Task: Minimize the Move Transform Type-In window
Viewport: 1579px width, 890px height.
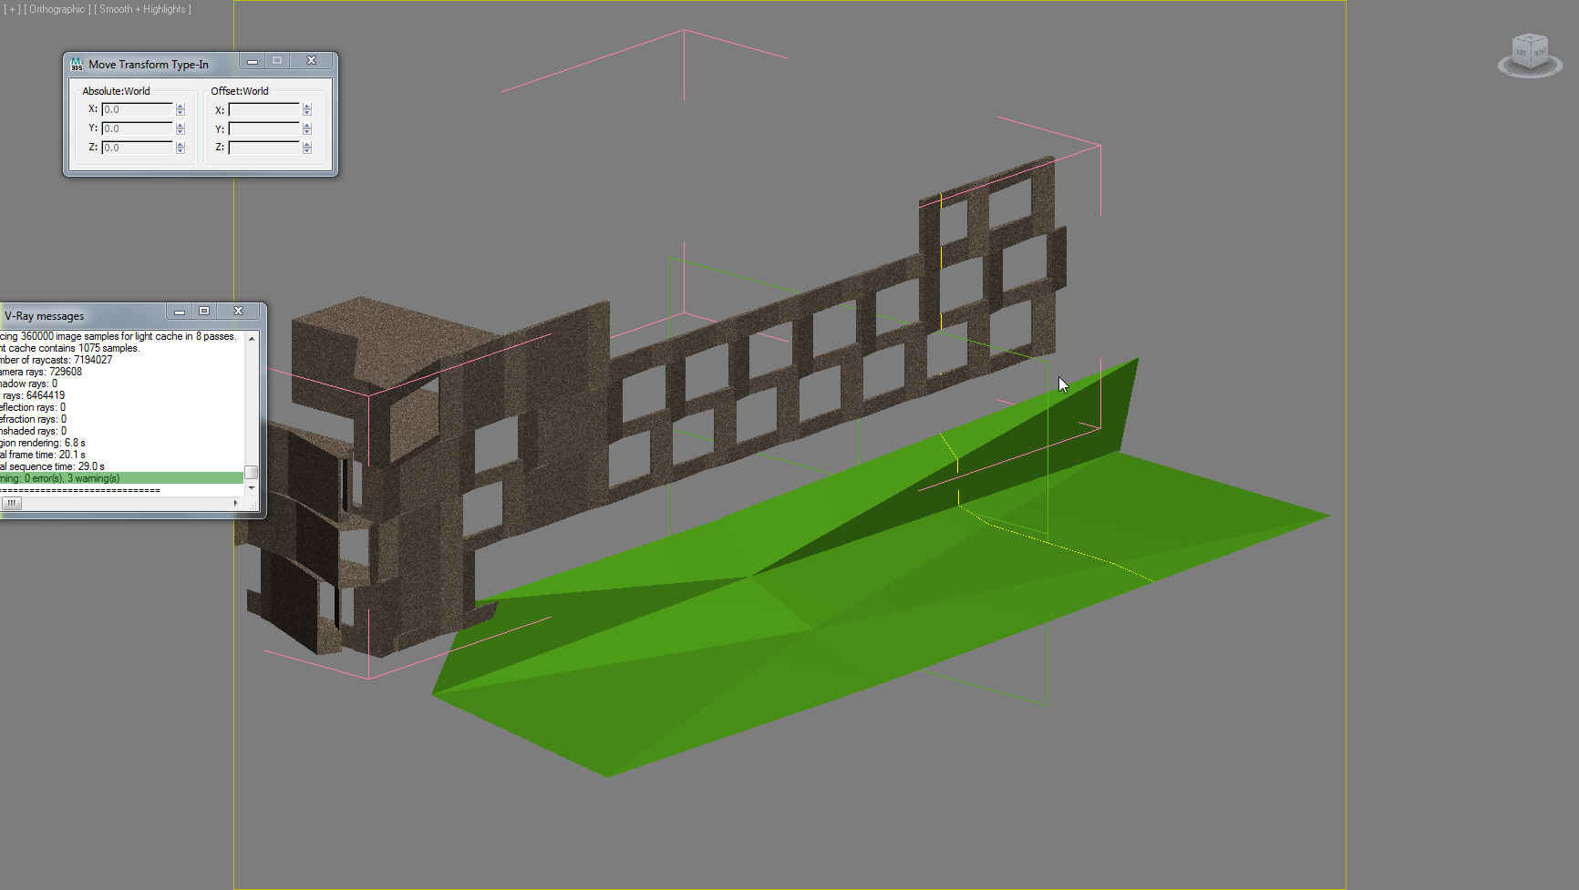Action: 253,61
